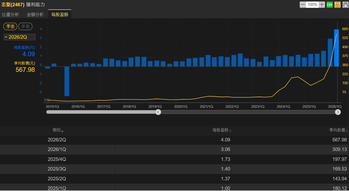Click the 2025/3Q table row label
This screenshot has height=191, width=349.
pyautogui.click(x=57, y=169)
